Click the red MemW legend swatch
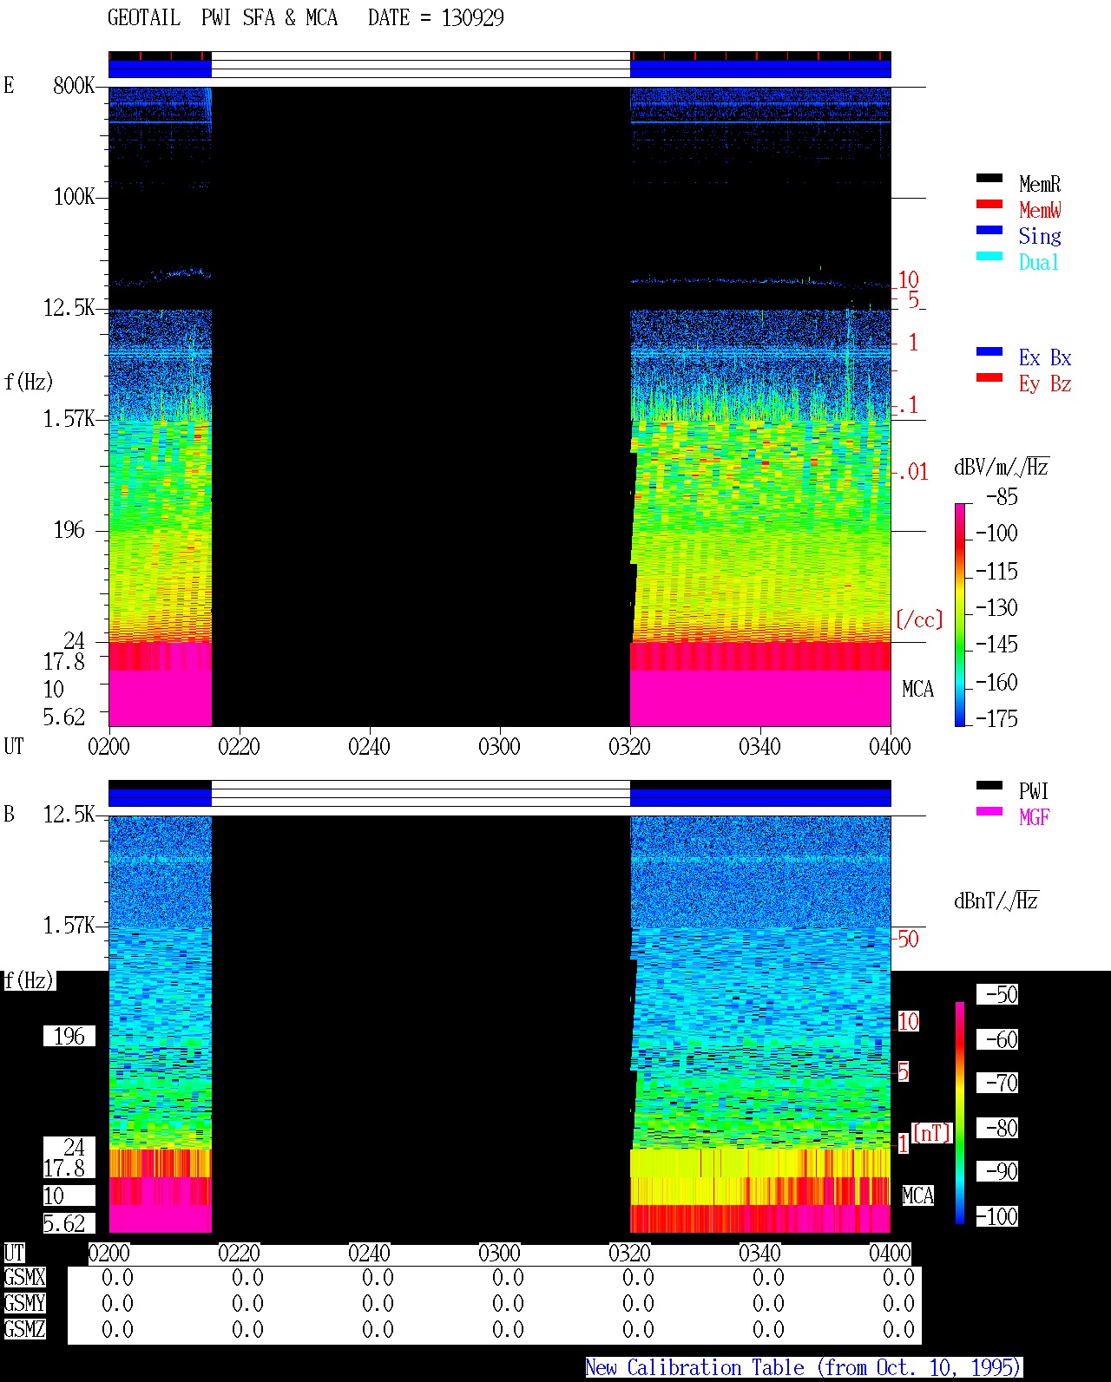Viewport: 1111px width, 1382px height. tap(989, 204)
